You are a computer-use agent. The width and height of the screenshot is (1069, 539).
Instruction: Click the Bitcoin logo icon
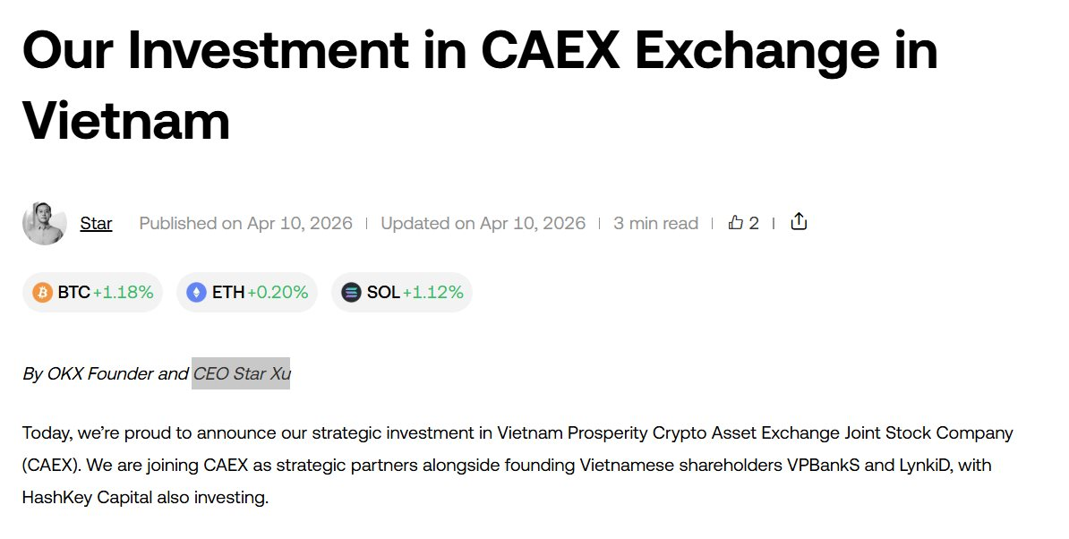[41, 292]
